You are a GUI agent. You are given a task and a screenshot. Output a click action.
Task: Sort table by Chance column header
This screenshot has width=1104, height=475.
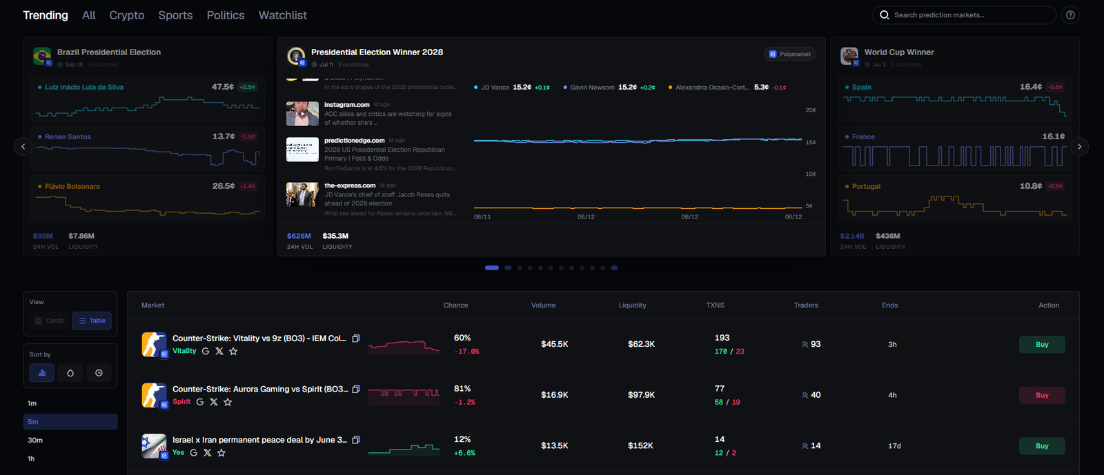pos(455,305)
